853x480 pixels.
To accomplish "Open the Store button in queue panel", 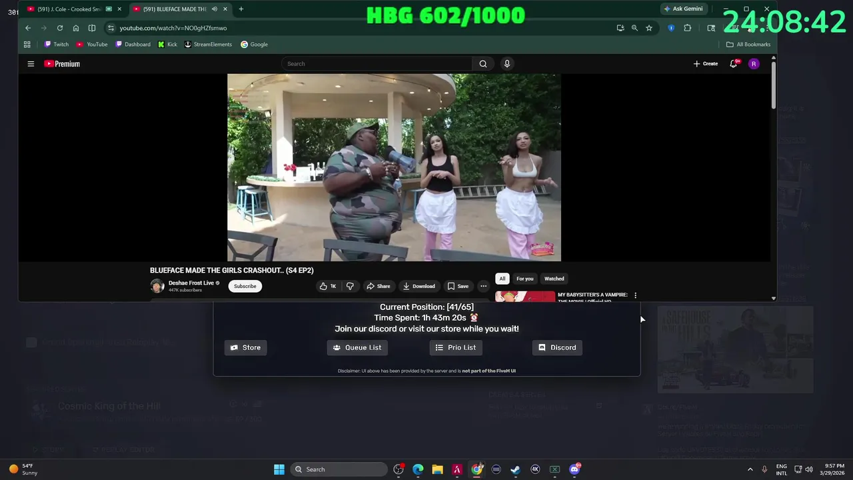I will tap(245, 347).
